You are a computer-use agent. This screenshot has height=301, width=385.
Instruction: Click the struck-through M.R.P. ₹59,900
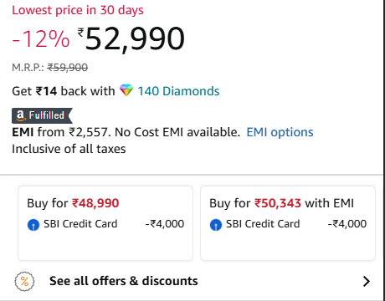tap(68, 68)
